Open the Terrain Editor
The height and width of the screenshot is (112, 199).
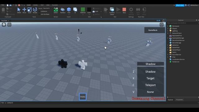click(56, 10)
